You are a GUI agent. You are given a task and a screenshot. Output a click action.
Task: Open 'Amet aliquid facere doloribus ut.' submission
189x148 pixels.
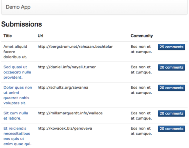point(15,52)
